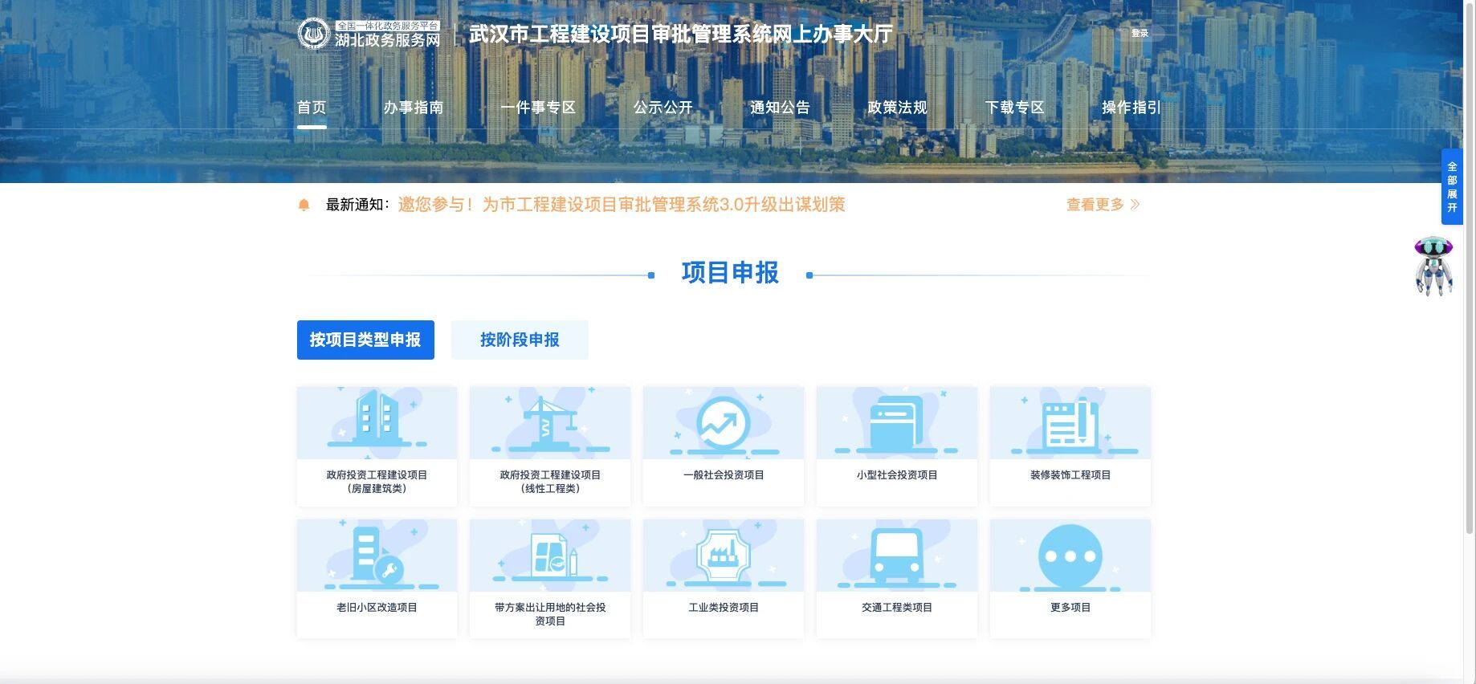Open the latest notice about system 3.0 upgrade

pyautogui.click(x=621, y=205)
